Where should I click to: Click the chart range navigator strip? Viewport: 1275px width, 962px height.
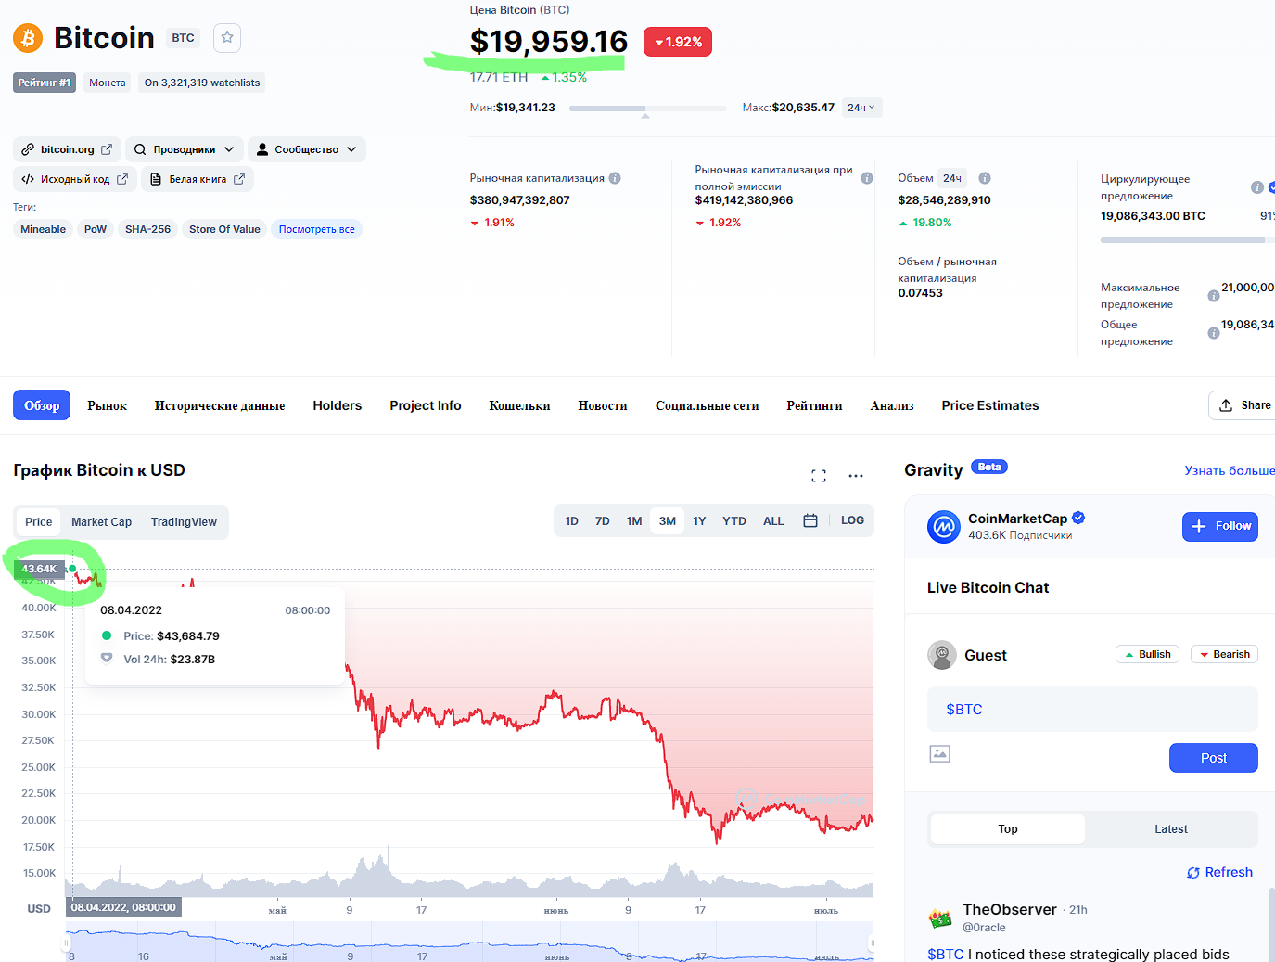click(x=469, y=943)
